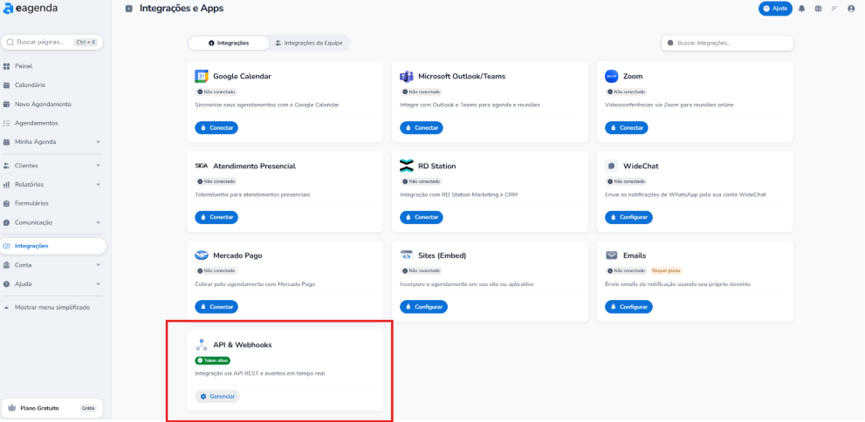The height and width of the screenshot is (422, 865).
Task: Select the Integrações tab
Action: (x=229, y=43)
